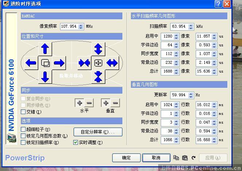Move the screen right with the right arrow
Screen dimensions: 242x171
click(x=59, y=63)
